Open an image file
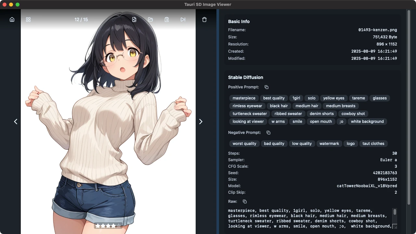The image size is (416, 234). coord(134,19)
